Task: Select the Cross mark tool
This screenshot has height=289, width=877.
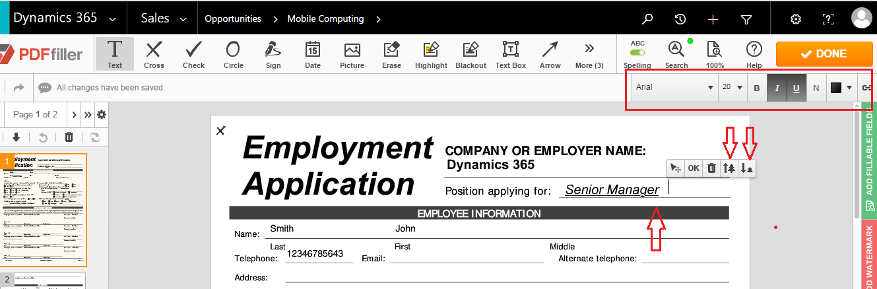Action: point(154,53)
